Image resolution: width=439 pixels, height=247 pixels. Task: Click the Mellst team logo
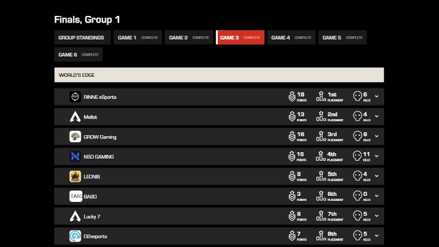point(75,117)
